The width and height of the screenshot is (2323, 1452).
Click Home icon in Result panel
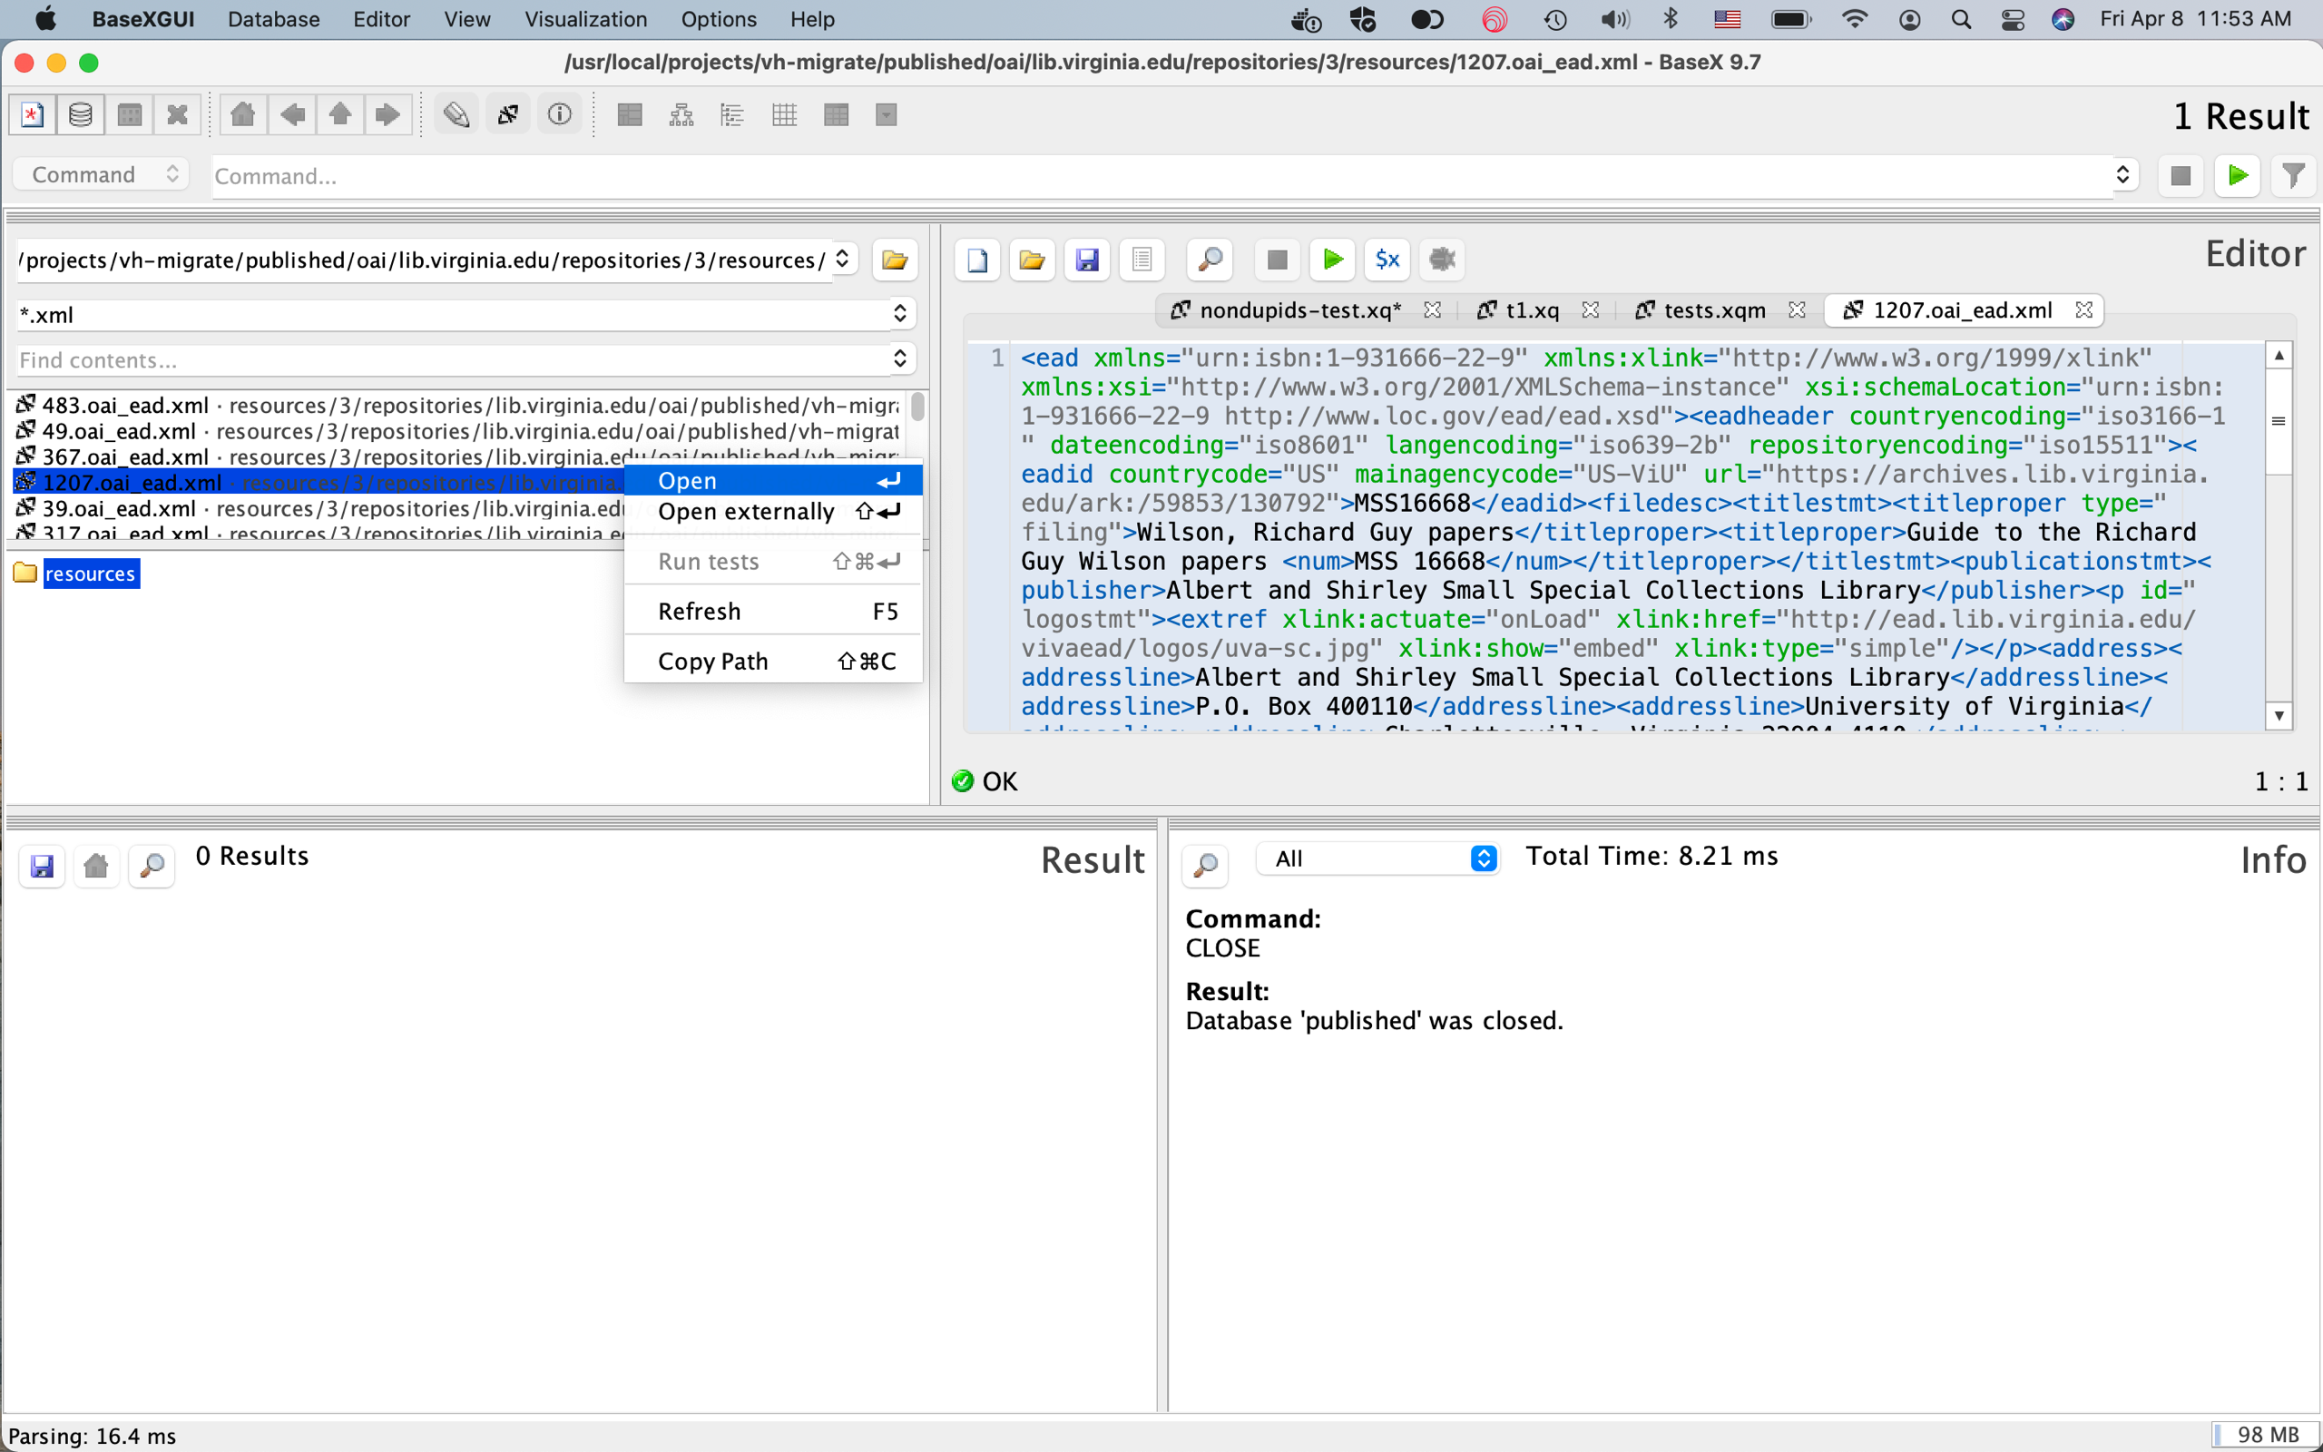tap(97, 866)
